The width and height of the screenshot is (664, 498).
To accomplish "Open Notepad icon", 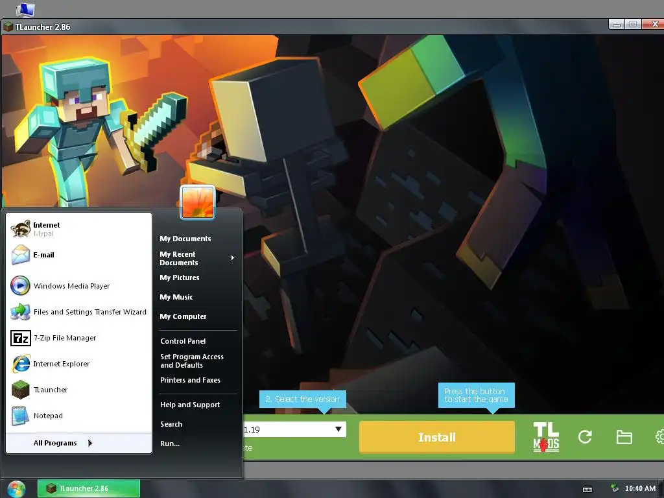I will point(20,416).
